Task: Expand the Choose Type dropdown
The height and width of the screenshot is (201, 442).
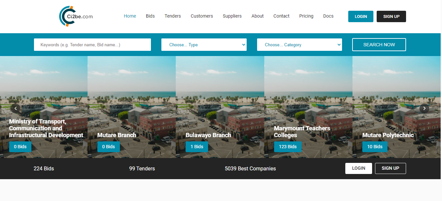Action: (x=204, y=45)
